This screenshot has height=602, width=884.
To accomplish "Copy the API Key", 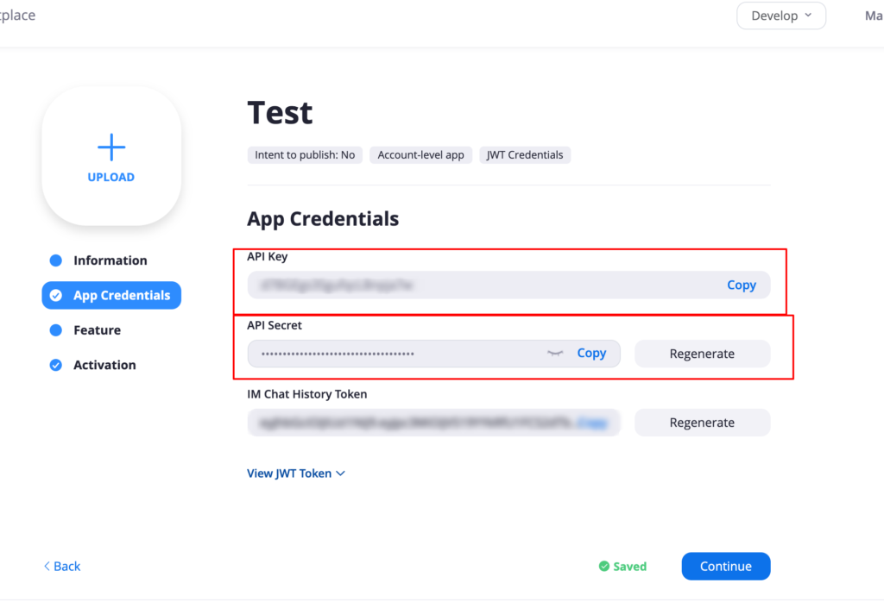I will point(741,285).
